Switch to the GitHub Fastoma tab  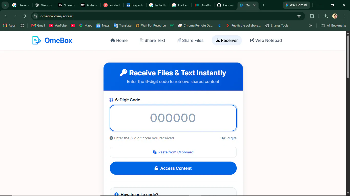[x=226, y=5]
